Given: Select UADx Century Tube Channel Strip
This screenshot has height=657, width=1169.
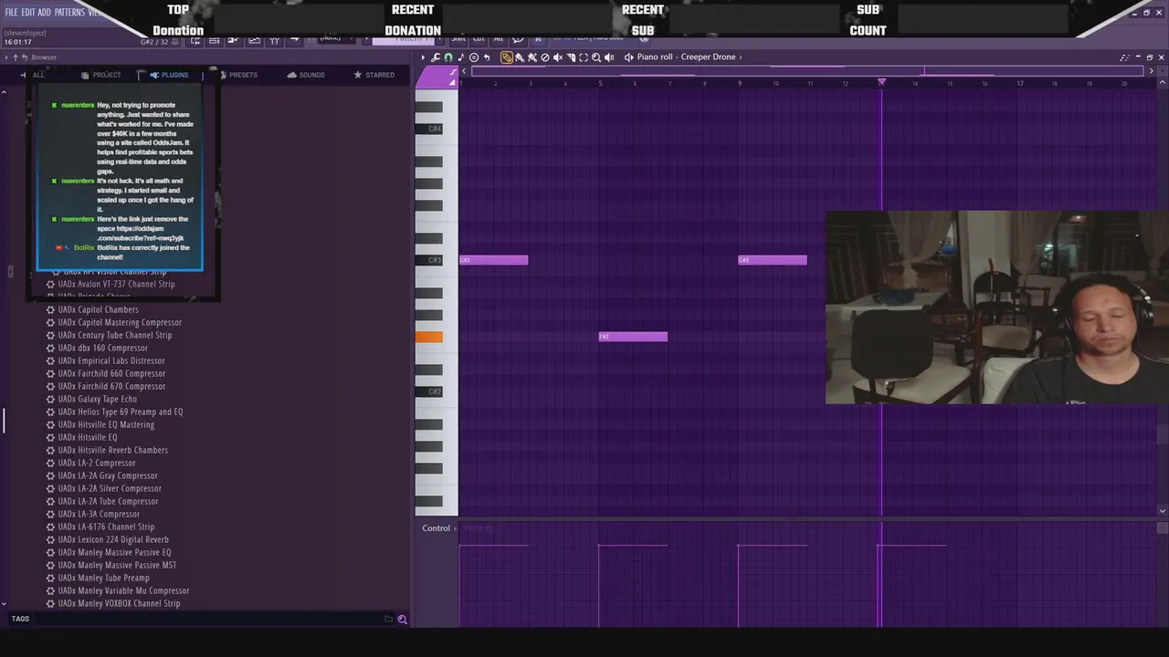Looking at the screenshot, I should click(115, 335).
